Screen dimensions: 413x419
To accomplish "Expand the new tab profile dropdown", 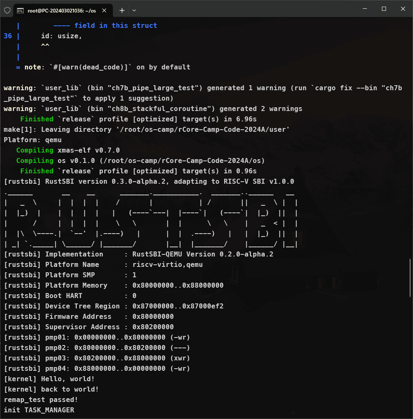I will coord(134,10).
